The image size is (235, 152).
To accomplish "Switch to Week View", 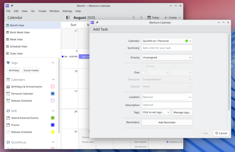I will pos(33,40).
